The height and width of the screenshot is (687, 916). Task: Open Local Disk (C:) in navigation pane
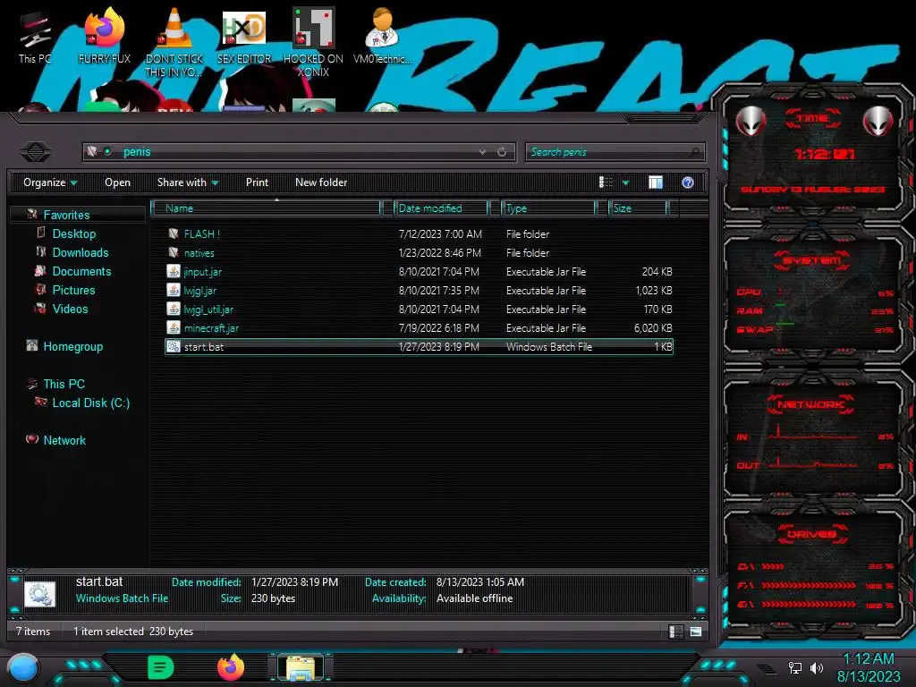[90, 403]
